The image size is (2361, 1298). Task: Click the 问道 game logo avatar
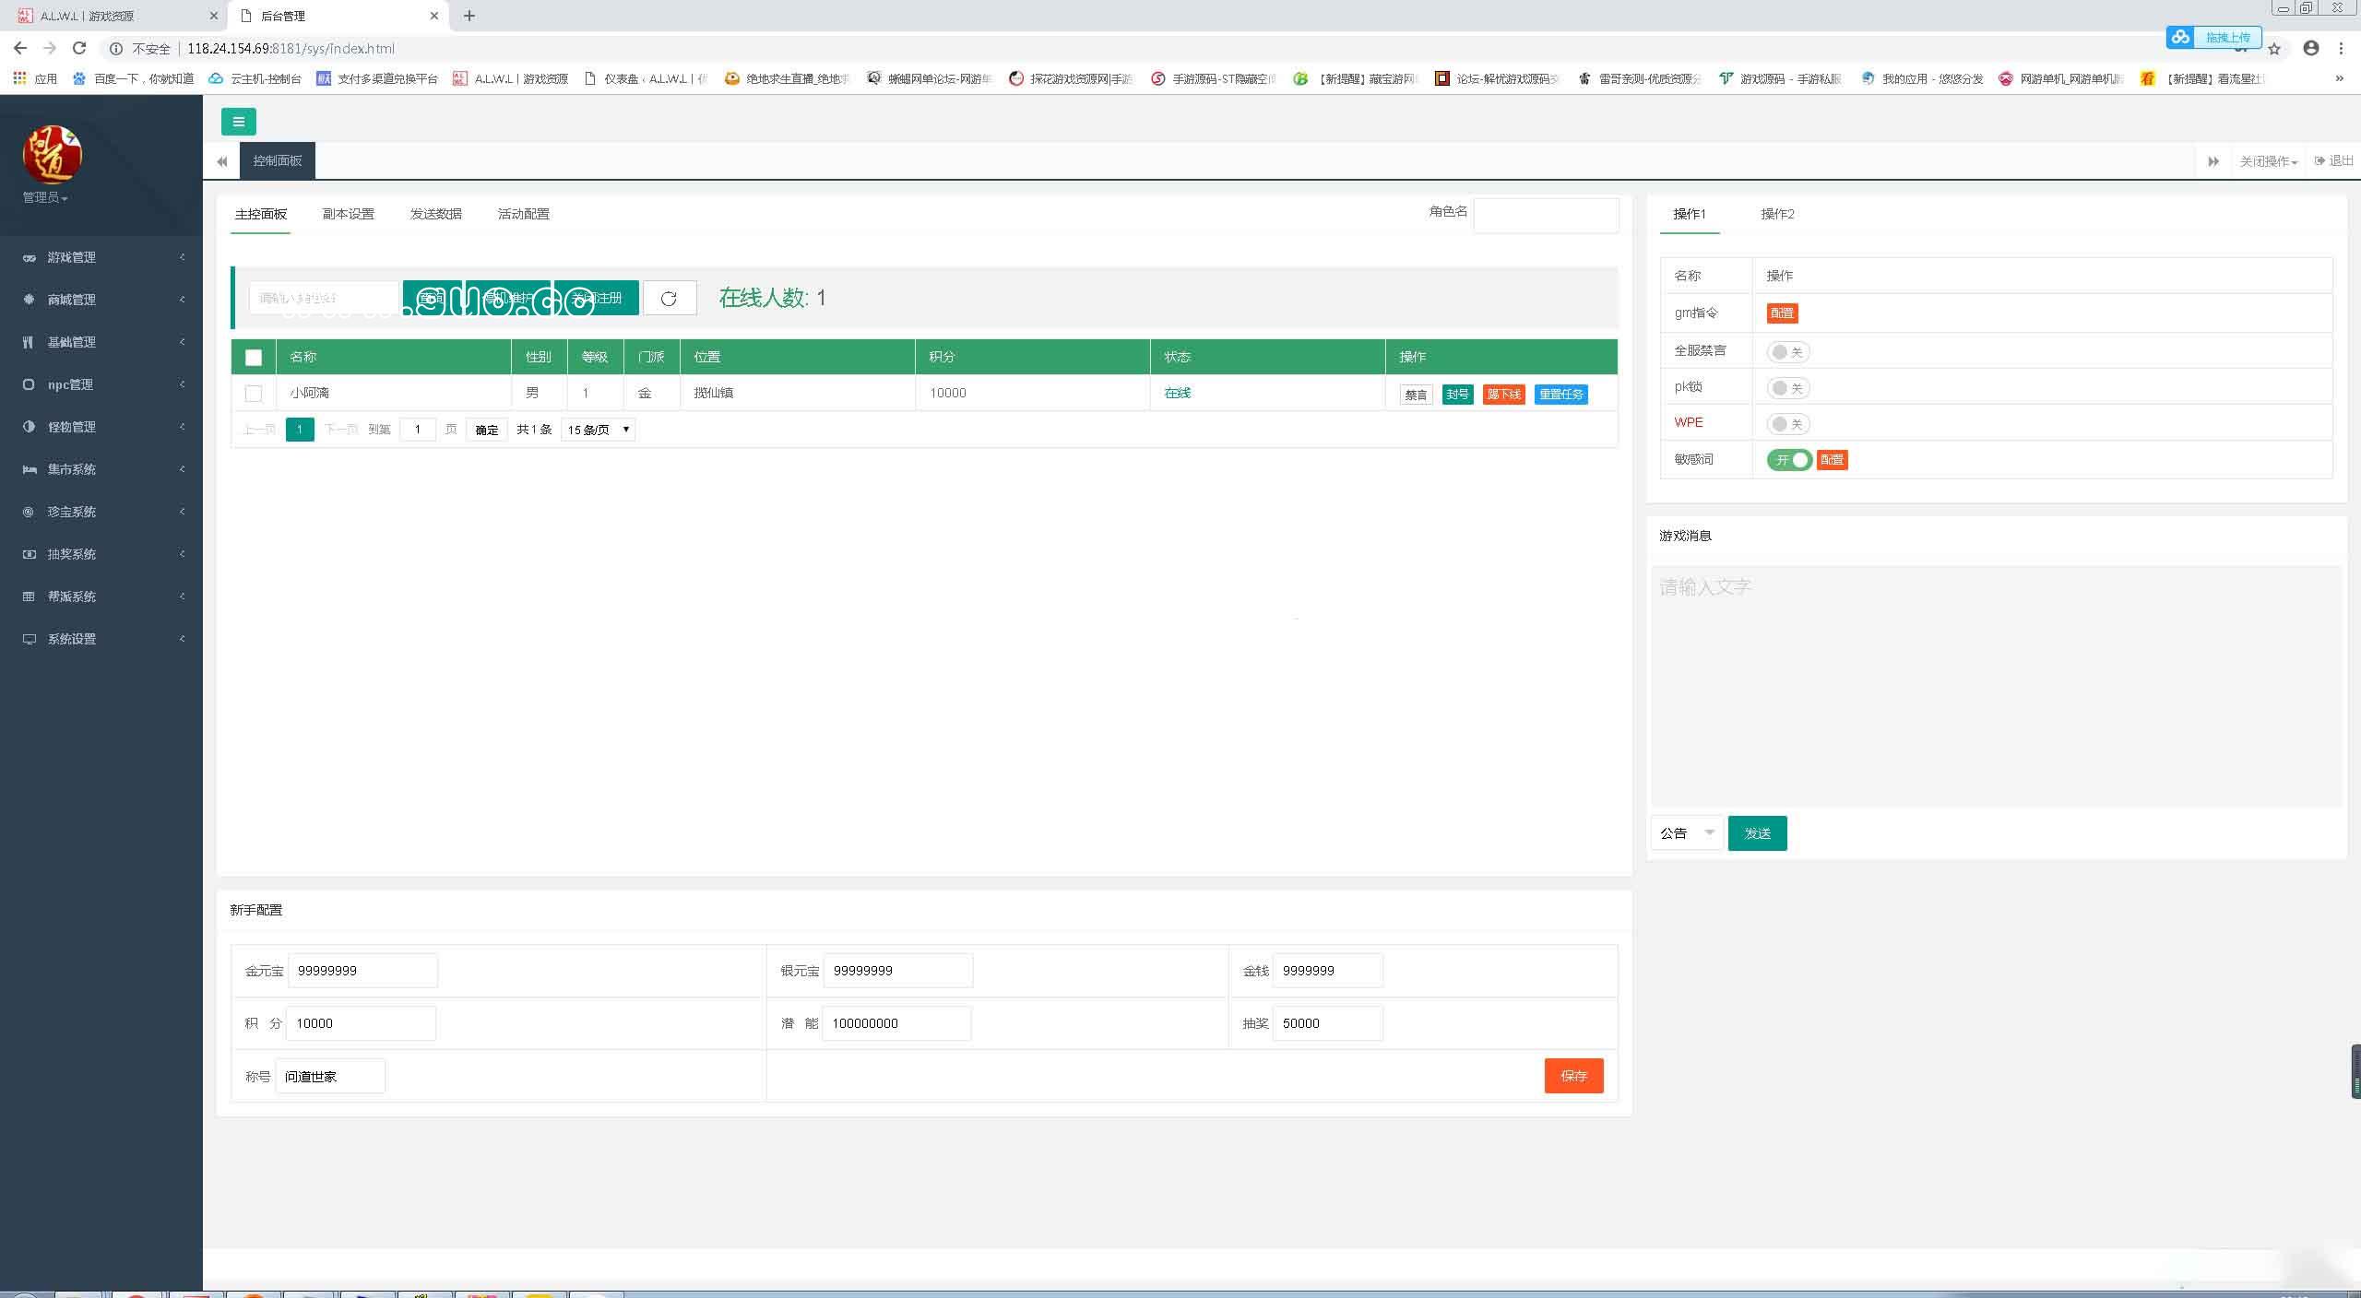pyautogui.click(x=53, y=155)
